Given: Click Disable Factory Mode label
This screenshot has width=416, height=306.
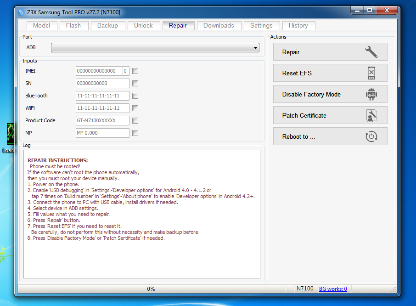Looking at the screenshot, I should click(311, 95).
